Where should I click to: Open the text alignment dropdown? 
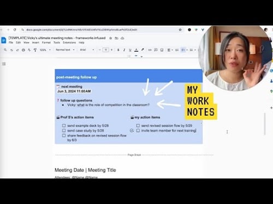[x=170, y=50]
